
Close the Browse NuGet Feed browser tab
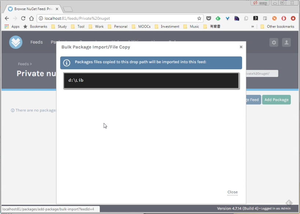pos(57,9)
